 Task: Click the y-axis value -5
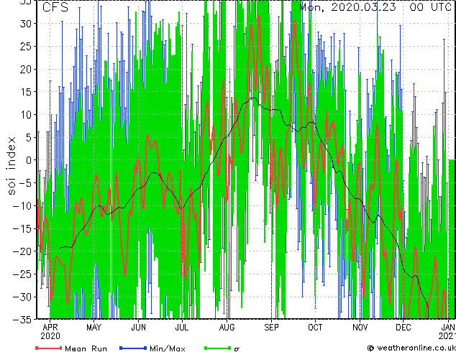[24, 183]
